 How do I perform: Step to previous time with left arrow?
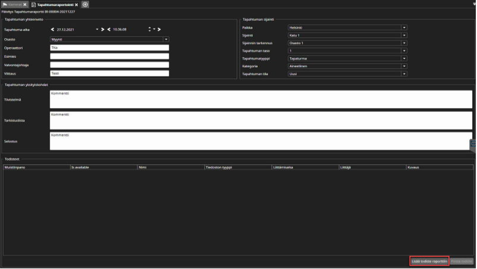(x=109, y=29)
